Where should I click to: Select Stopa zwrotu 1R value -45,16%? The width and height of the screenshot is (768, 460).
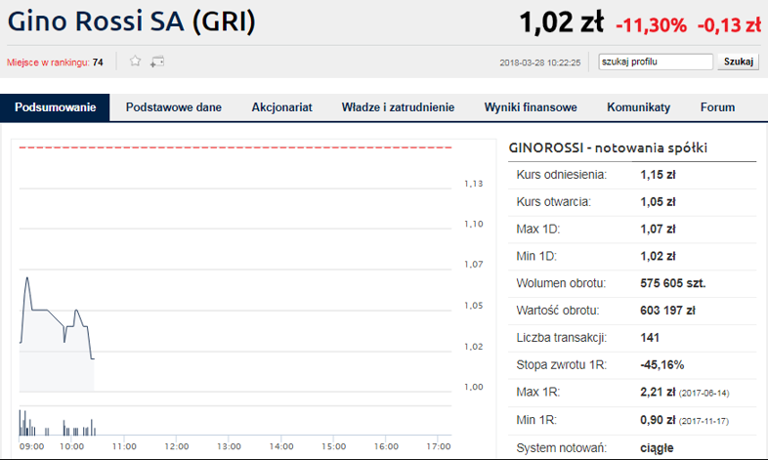661,364
